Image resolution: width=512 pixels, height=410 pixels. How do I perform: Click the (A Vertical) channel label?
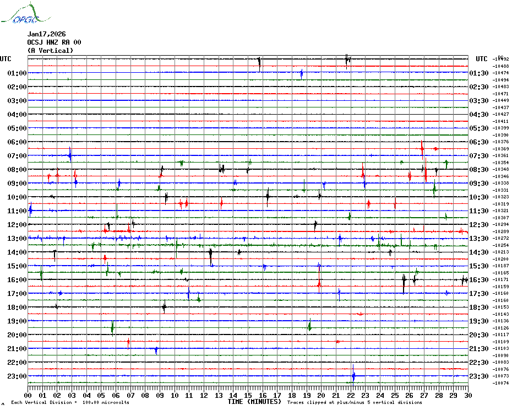click(x=50, y=51)
